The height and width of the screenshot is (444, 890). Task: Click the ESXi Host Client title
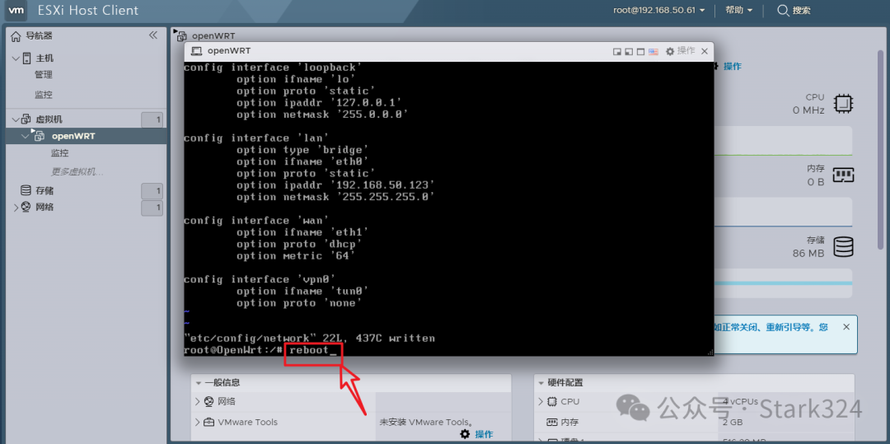click(x=88, y=10)
